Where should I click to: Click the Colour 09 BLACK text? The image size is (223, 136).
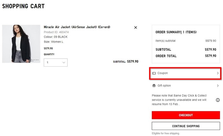pos(55,37)
